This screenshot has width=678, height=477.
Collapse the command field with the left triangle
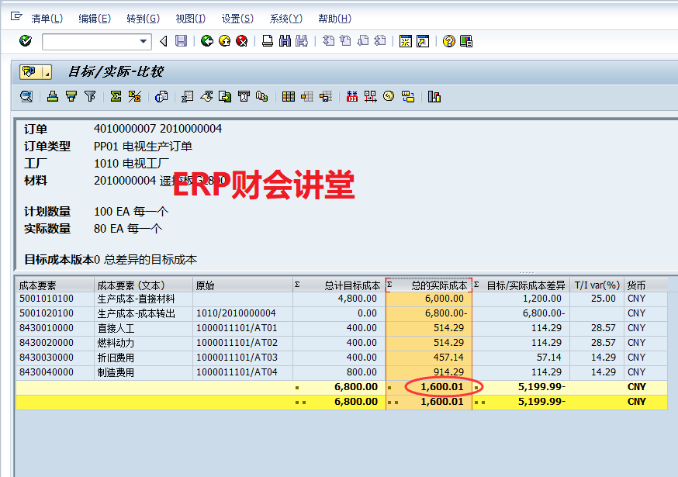pos(163,41)
